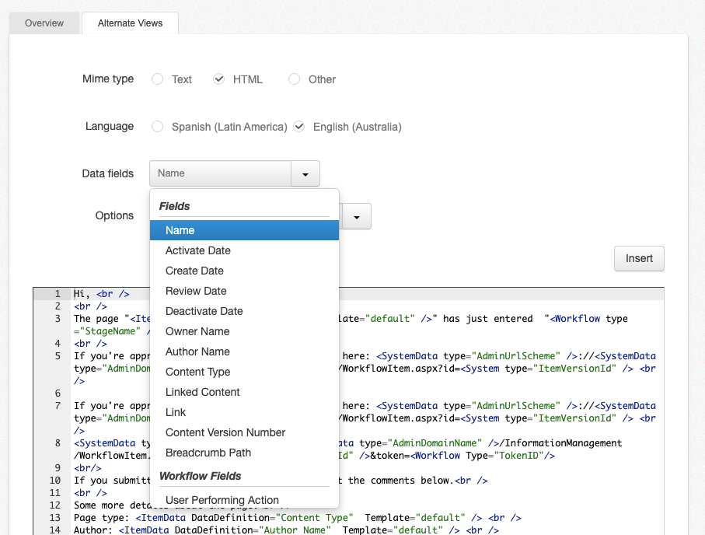This screenshot has width=705, height=535.
Task: Collapse the Data fields dropdown arrow
Action: 305,173
